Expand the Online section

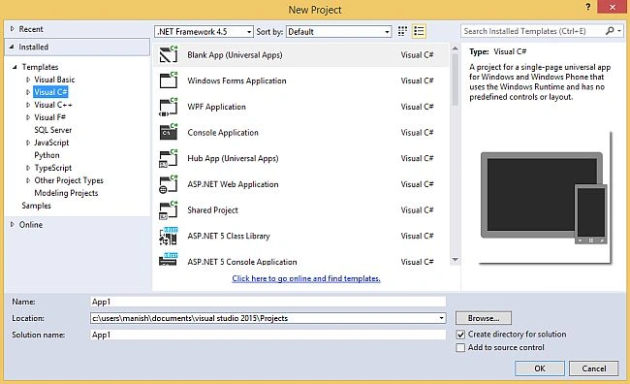pyautogui.click(x=12, y=224)
